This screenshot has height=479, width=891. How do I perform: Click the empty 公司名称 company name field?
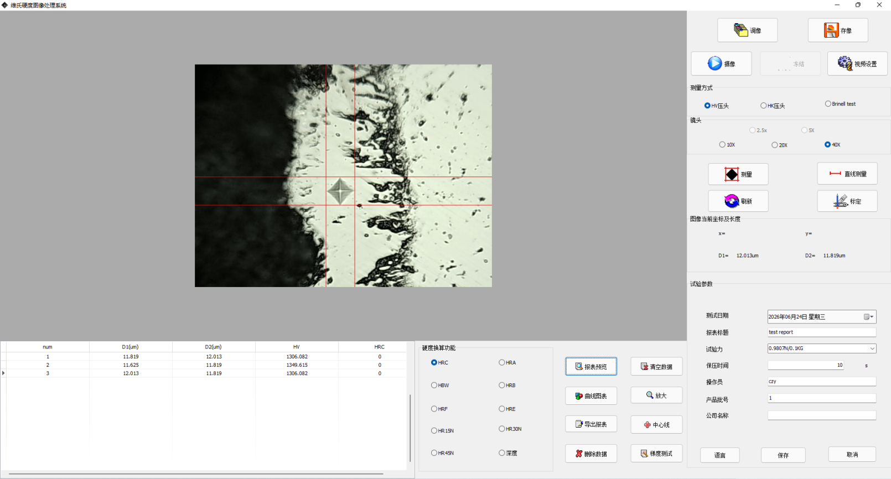click(x=822, y=415)
